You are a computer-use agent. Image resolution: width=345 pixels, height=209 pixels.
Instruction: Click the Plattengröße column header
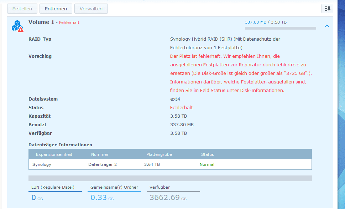[159, 154]
